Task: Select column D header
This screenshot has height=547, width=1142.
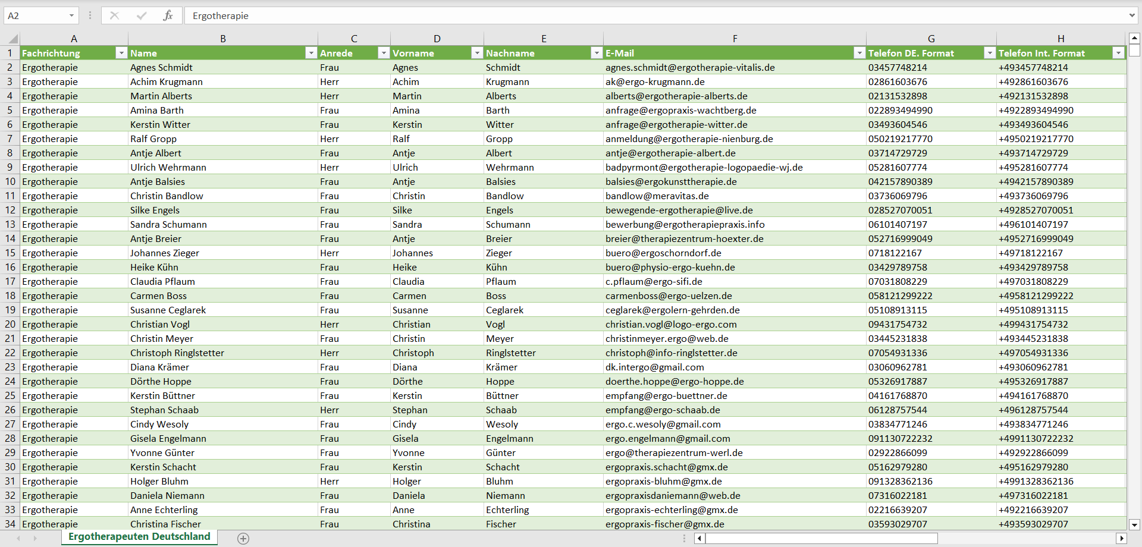Action: [x=437, y=39]
